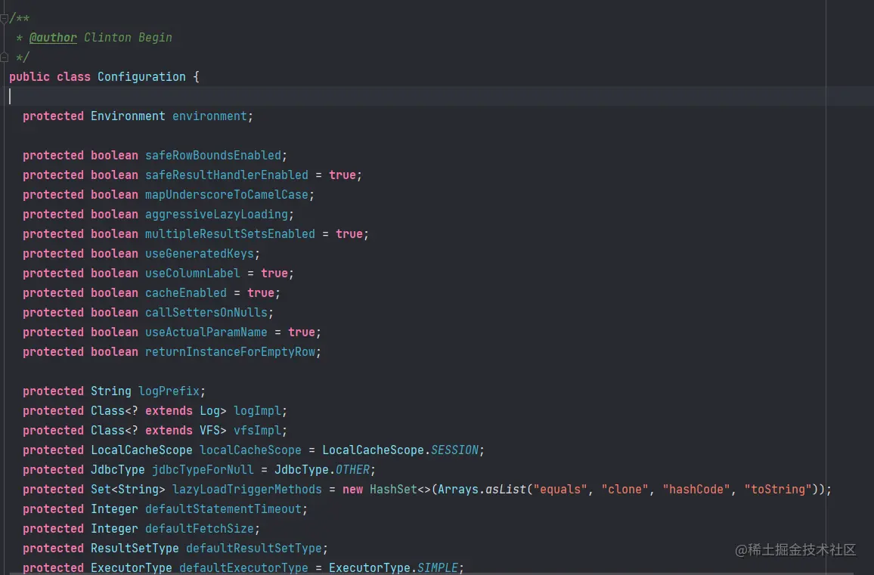Click the string literal "equals"

click(x=561, y=489)
